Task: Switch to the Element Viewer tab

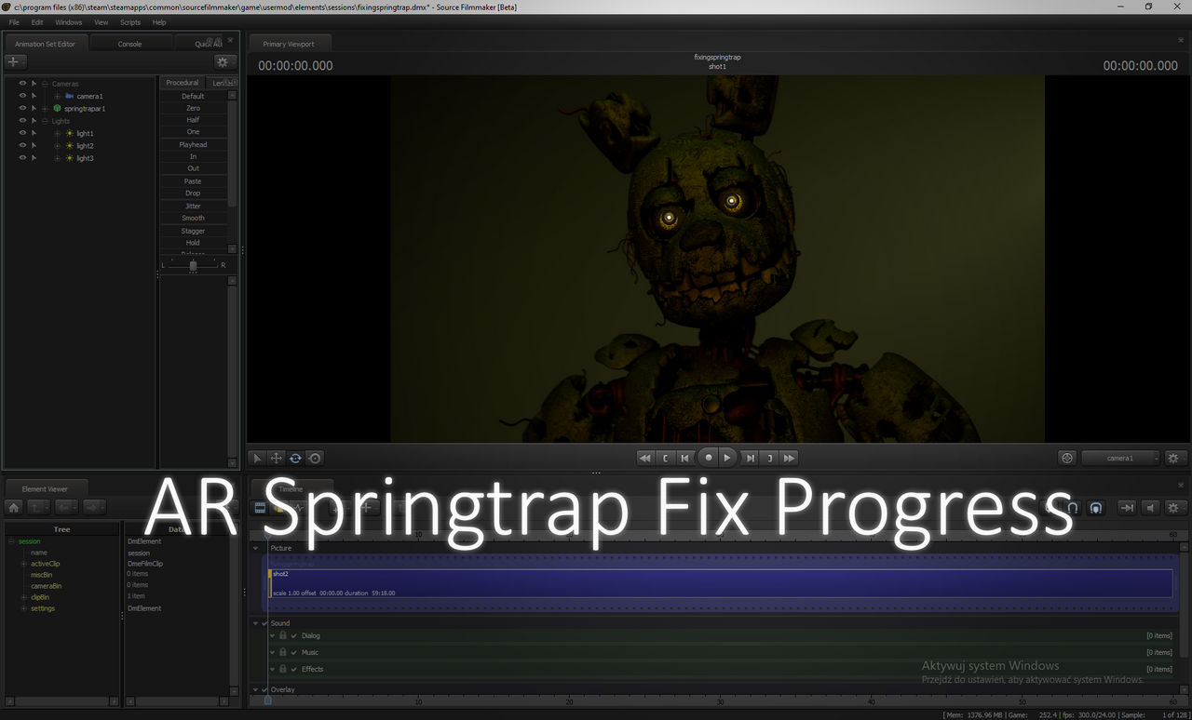Action: pos(45,488)
